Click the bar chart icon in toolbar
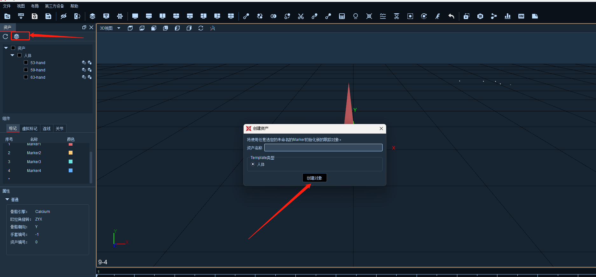Viewport: 596px width, 277px height. coord(508,16)
